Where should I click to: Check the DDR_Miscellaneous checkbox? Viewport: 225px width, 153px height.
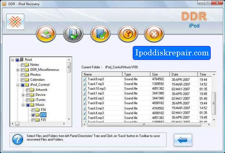pyautogui.click(x=22, y=70)
